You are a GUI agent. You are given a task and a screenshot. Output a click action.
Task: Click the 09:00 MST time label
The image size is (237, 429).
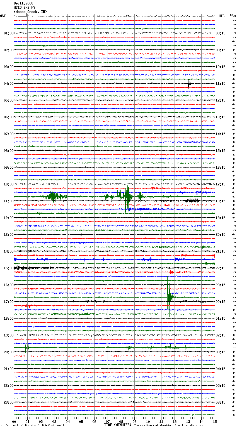pos(9,168)
